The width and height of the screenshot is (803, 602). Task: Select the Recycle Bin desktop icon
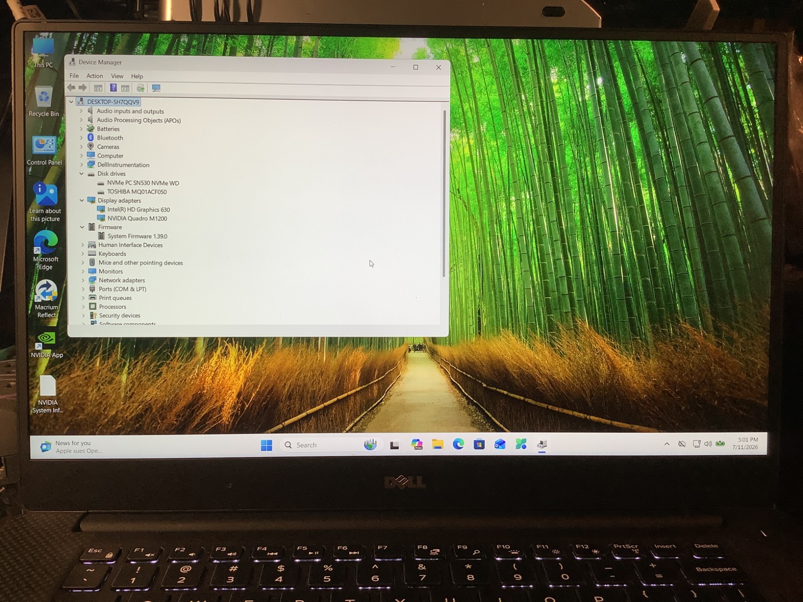point(44,102)
